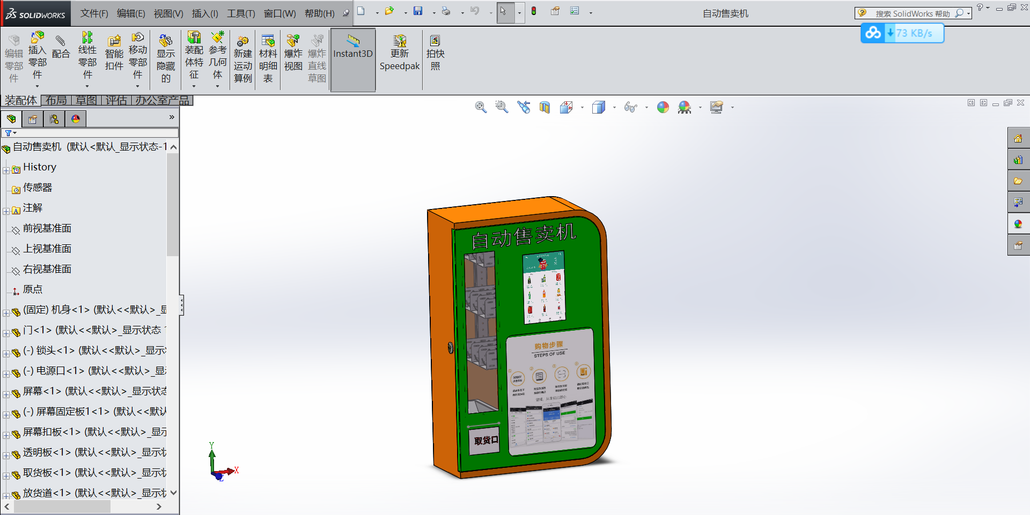Click Previous View icon
Viewport: 1030px width, 515px height.
(524, 107)
